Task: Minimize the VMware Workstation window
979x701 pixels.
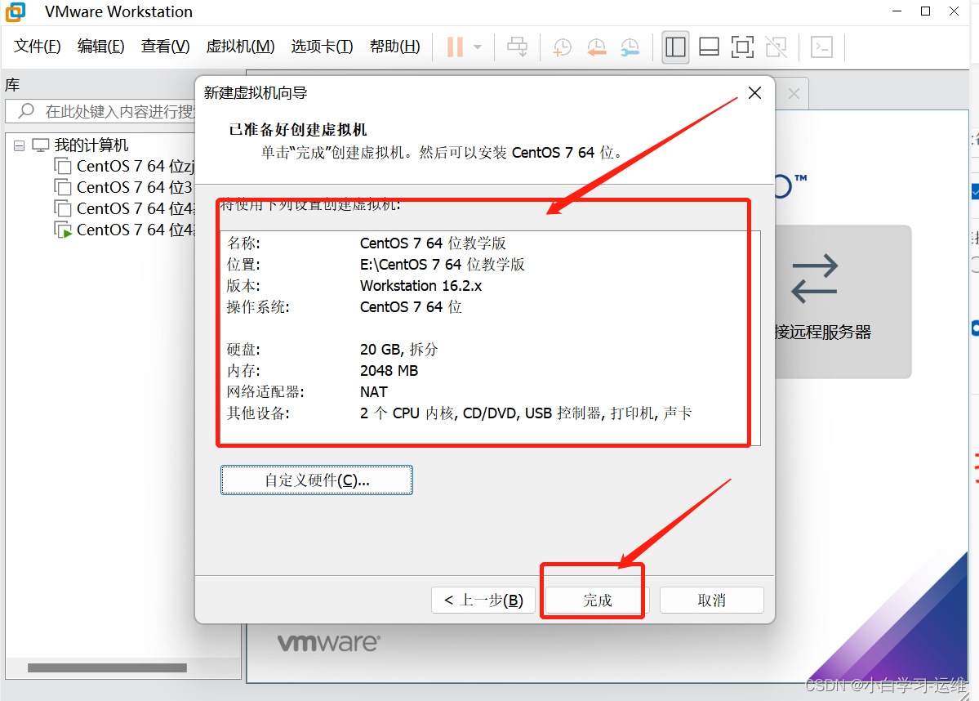Action: 897,11
